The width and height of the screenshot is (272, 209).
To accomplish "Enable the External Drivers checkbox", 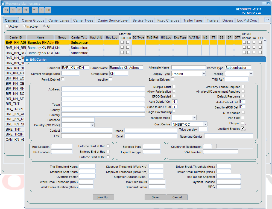I will click(172, 79).
